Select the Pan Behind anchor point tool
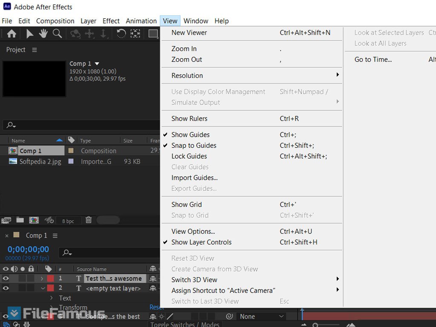The width and height of the screenshot is (436, 327). 135,34
